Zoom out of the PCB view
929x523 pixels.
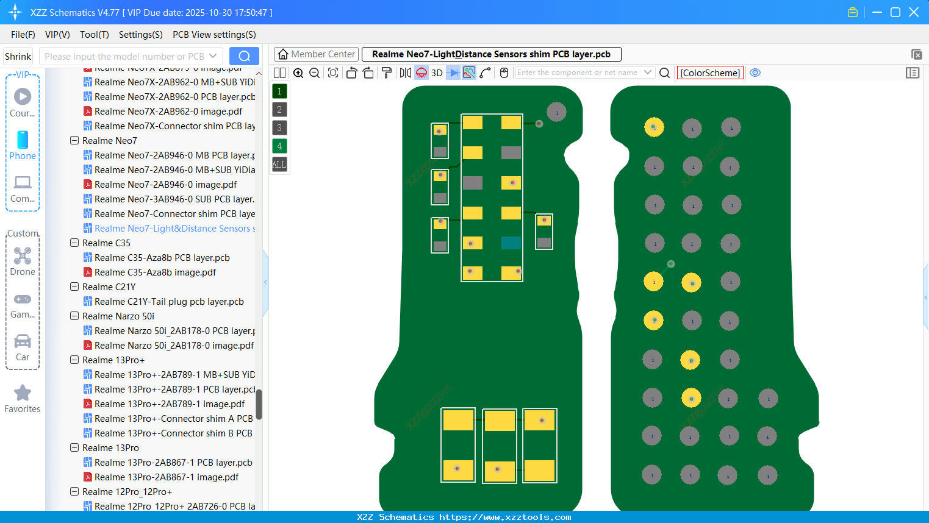[x=315, y=73]
